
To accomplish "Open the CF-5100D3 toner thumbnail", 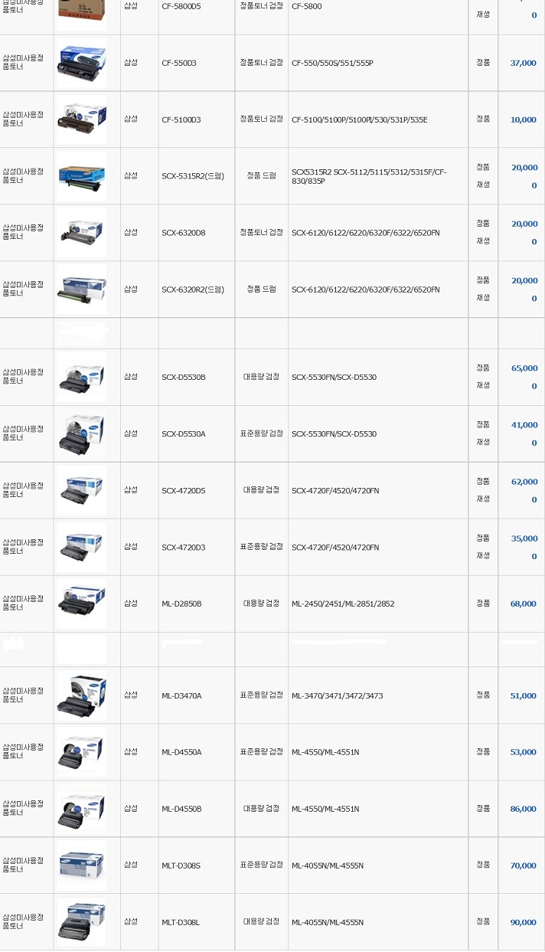I will (x=81, y=120).
